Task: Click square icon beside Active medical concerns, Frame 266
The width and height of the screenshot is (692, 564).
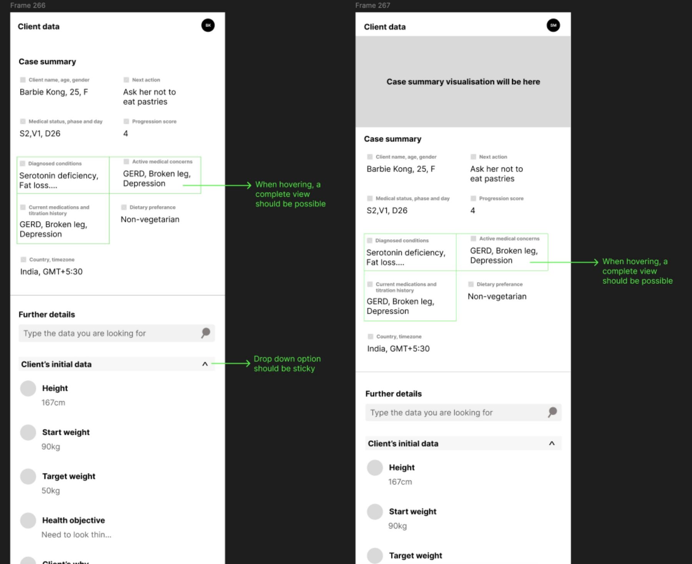Action: pos(126,161)
